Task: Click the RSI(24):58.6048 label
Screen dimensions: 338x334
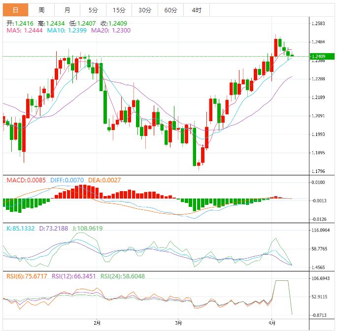Action: coord(123,276)
